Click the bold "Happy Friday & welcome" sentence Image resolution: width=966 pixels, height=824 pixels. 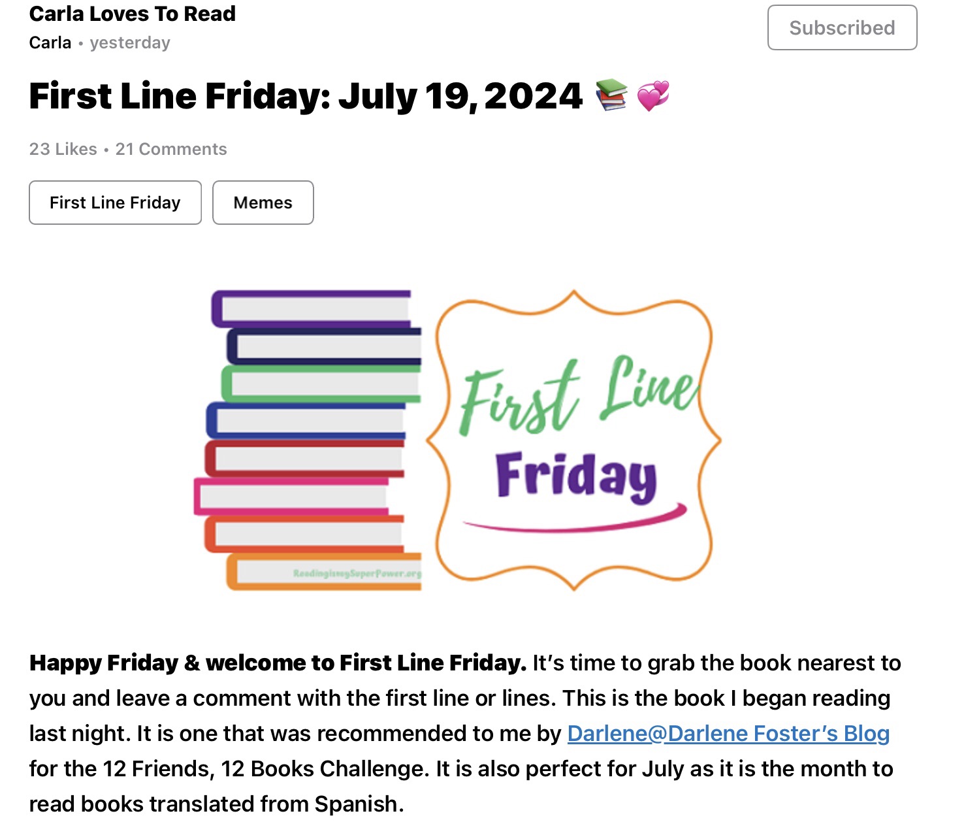tap(278, 663)
